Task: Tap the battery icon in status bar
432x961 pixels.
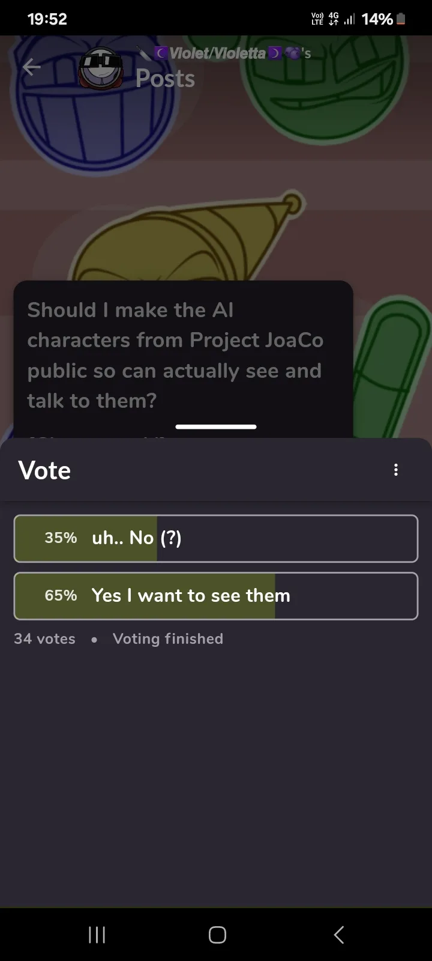Action: [x=401, y=19]
